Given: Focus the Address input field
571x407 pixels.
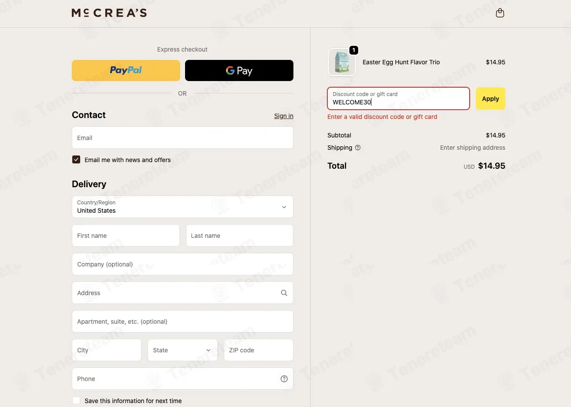Looking at the screenshot, I should [x=182, y=293].
